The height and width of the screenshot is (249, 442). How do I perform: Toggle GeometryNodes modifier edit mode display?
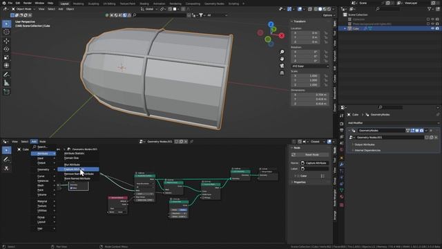pos(412,131)
